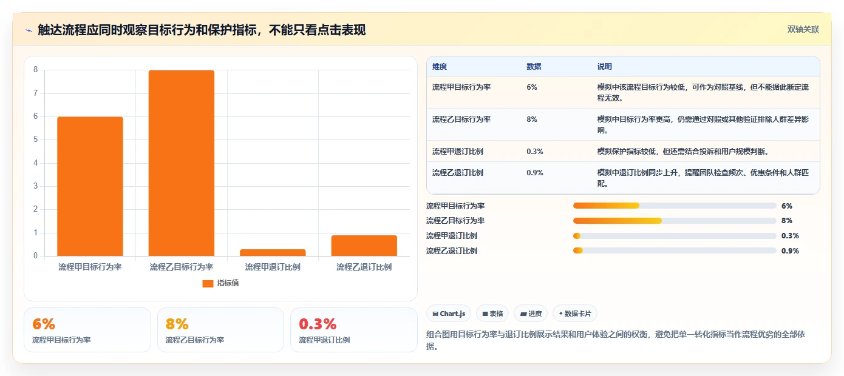Open the 6% 流程甲目标行为率 data card
Screen dimensions: 844x376
pyautogui.click(x=87, y=330)
